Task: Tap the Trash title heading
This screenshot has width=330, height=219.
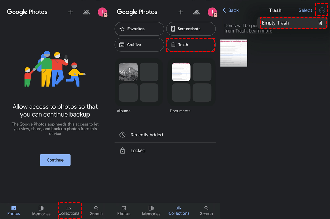Action: (x=275, y=10)
